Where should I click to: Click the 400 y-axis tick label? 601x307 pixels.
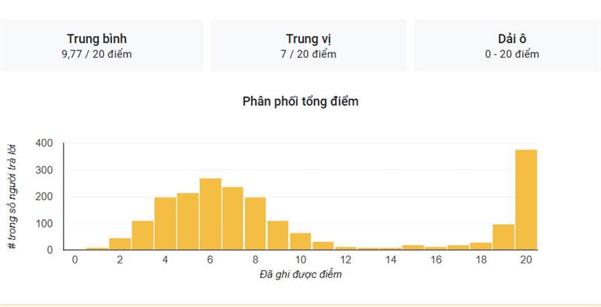point(44,143)
